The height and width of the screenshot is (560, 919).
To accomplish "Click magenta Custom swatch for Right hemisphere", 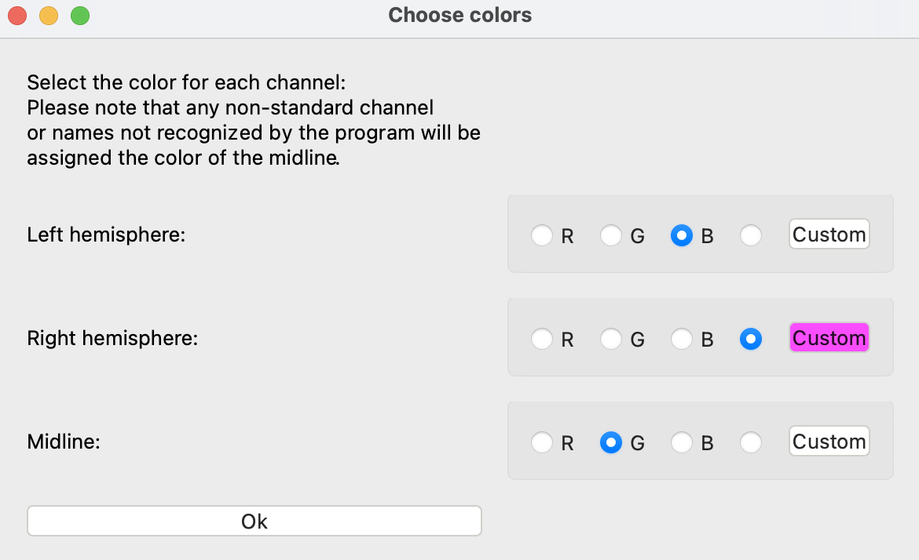I will (x=829, y=338).
